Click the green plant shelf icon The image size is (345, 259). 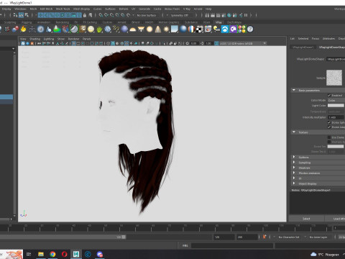coord(99,29)
